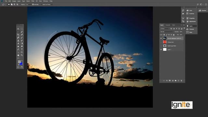
Task: Open the Window menu
Action: pyautogui.click(x=46, y=1)
